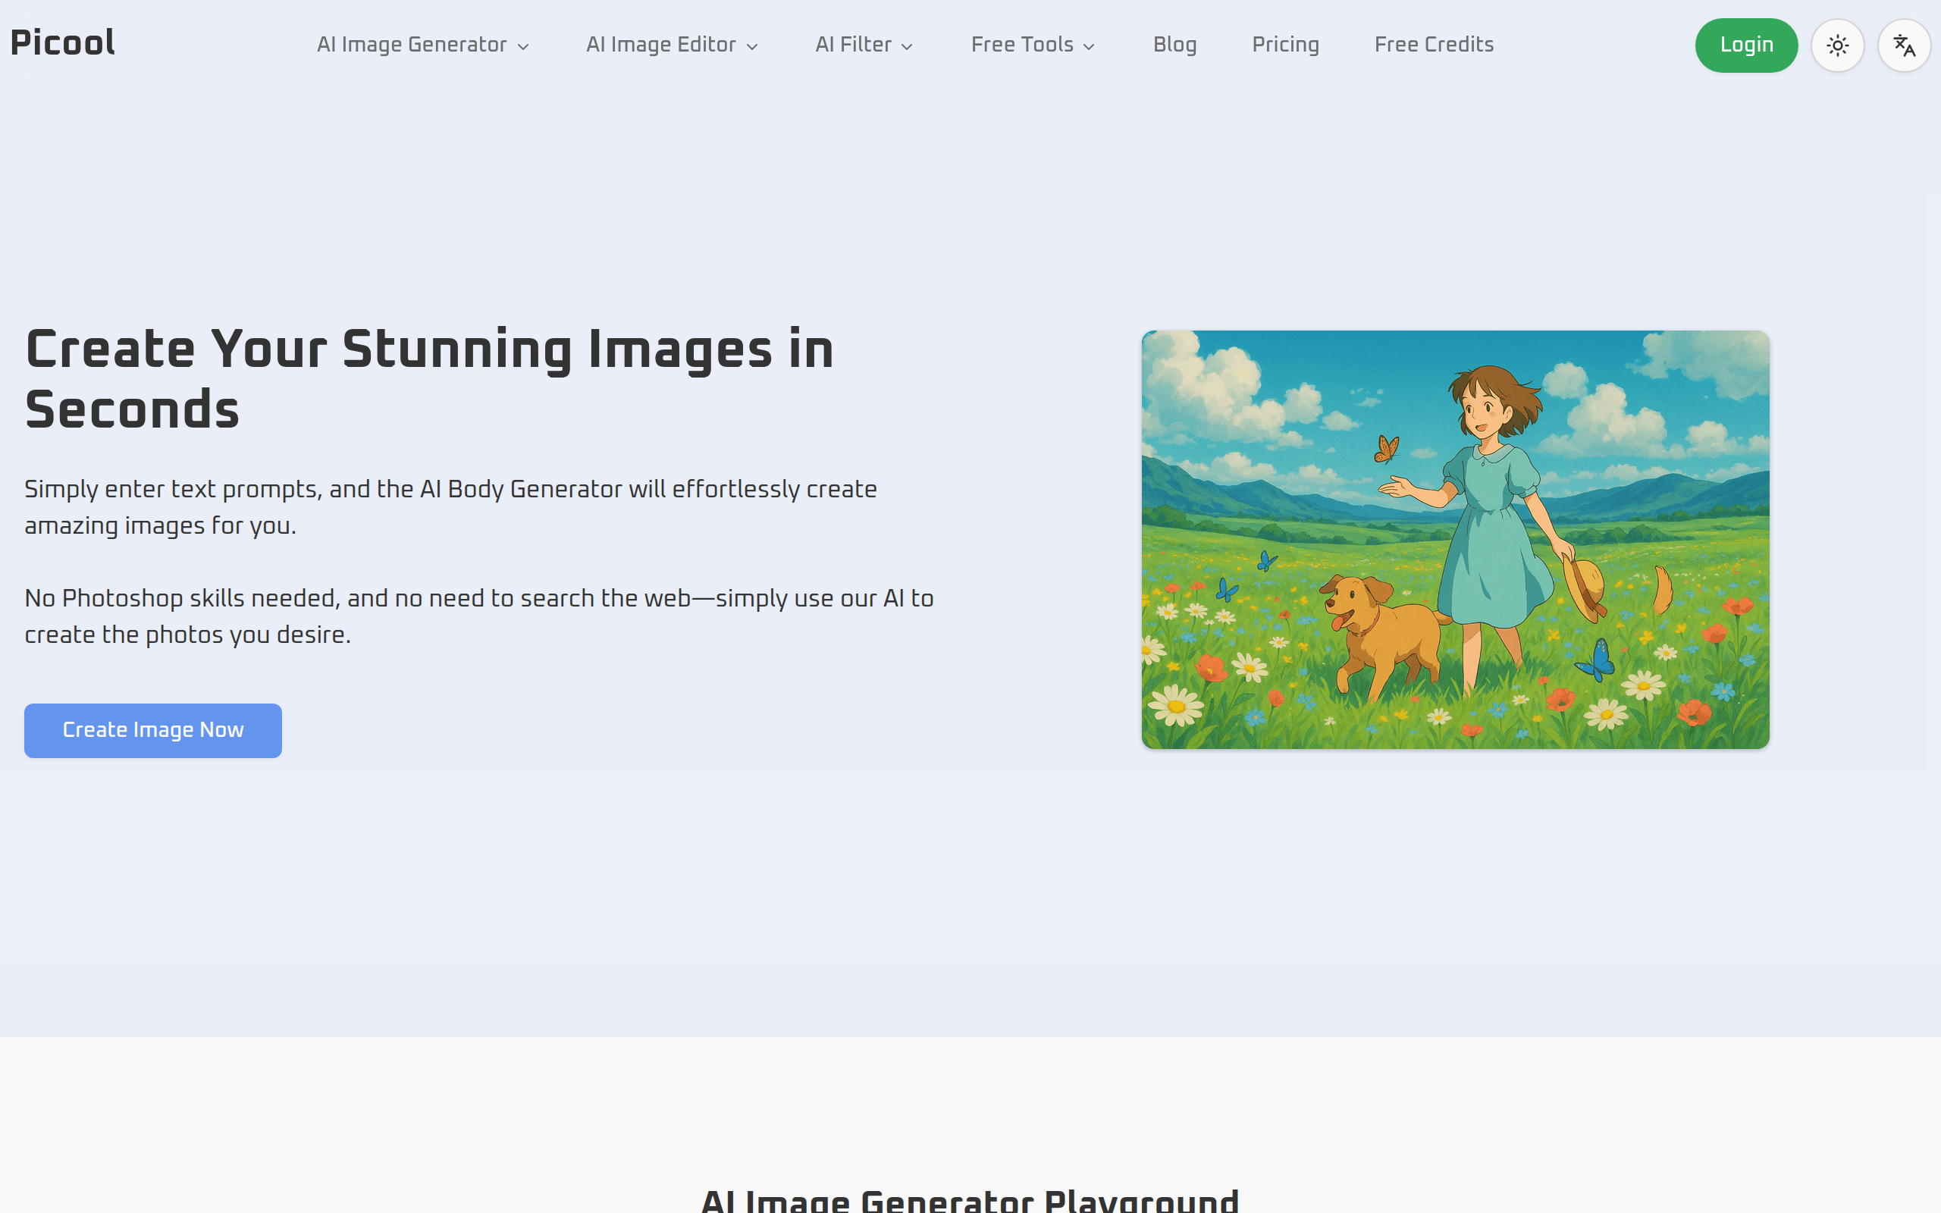Screen dimensions: 1941x1213
Task: Toggle the light/dark theme sun icon
Action: (x=1836, y=45)
